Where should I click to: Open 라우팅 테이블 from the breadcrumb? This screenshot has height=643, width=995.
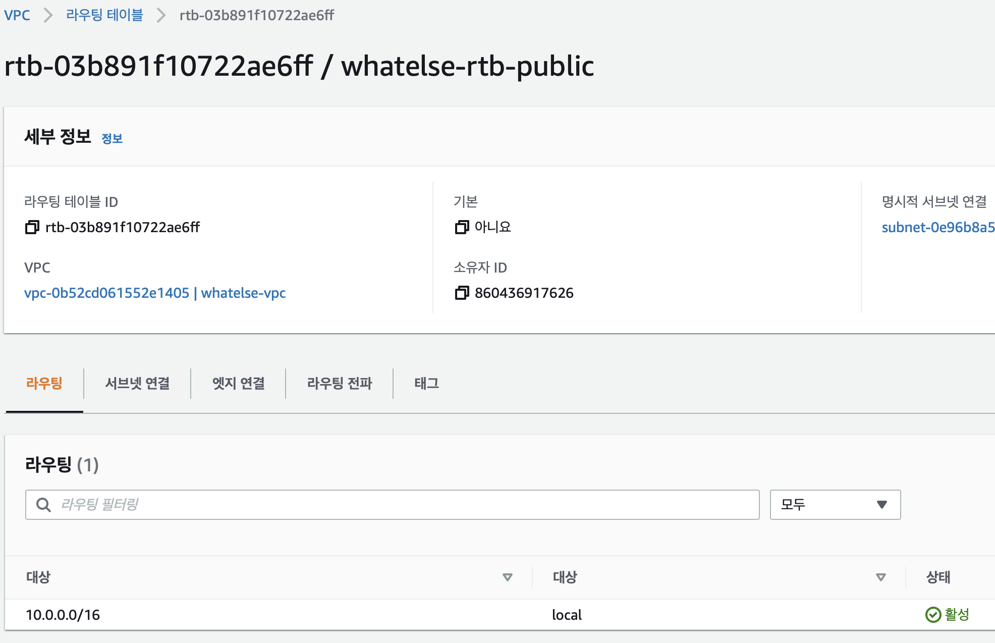[x=104, y=15]
